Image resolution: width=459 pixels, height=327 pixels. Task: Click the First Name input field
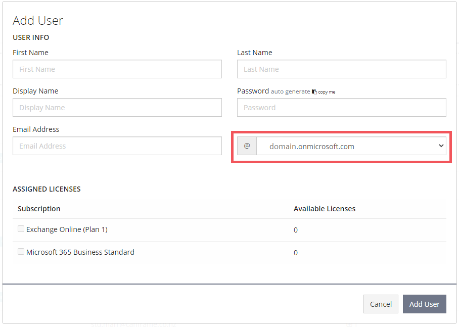(x=117, y=69)
